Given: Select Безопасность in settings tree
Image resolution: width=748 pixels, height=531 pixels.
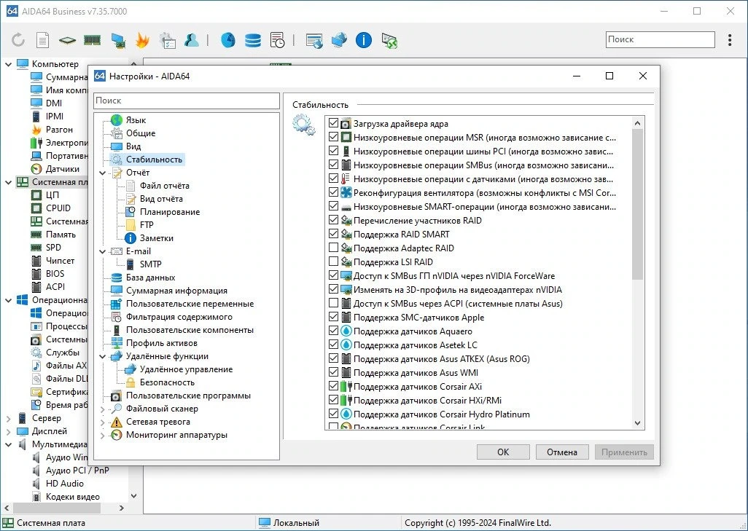Looking at the screenshot, I should (167, 382).
